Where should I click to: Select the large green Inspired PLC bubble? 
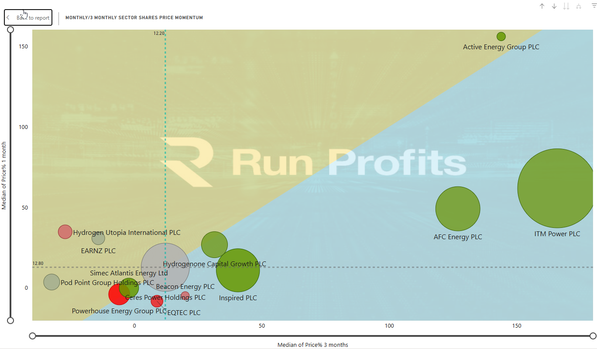(238, 270)
